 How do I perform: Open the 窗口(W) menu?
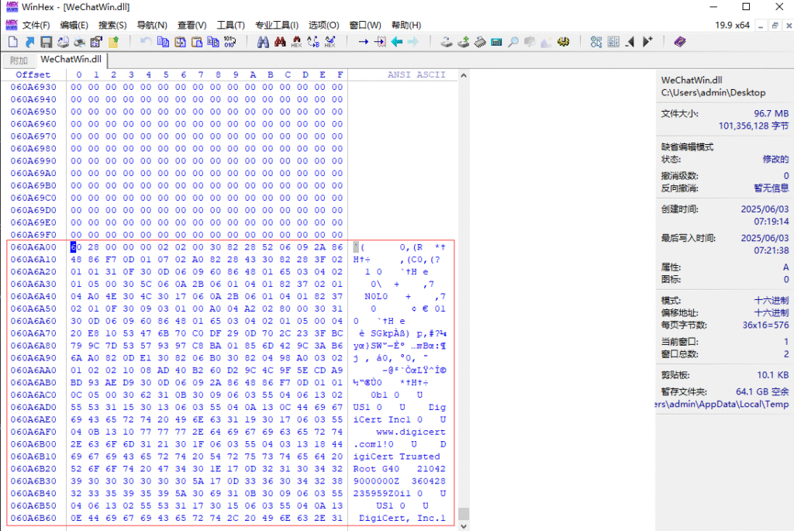(365, 26)
